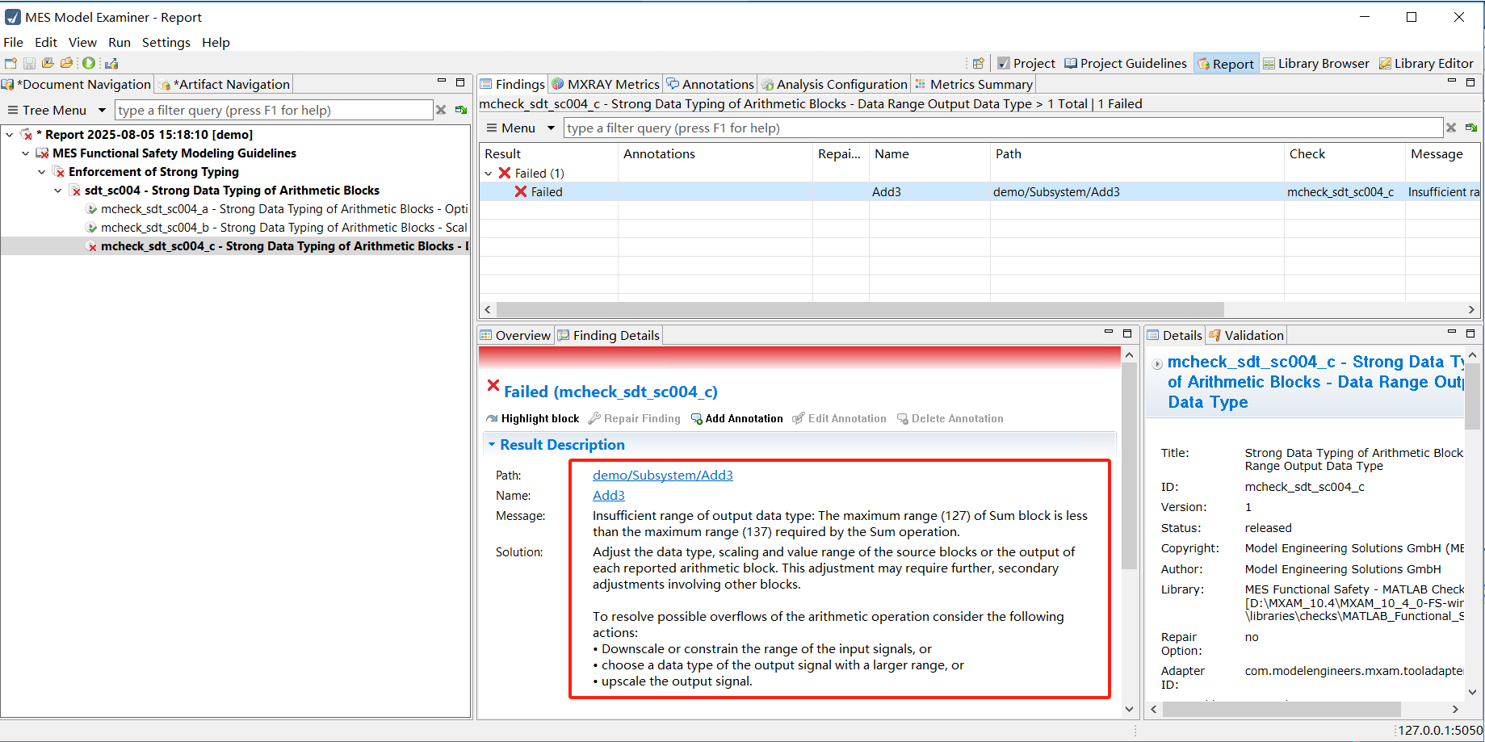Open the Project Guidelines perspective
Image resolution: width=1485 pixels, height=742 pixels.
(x=1125, y=64)
